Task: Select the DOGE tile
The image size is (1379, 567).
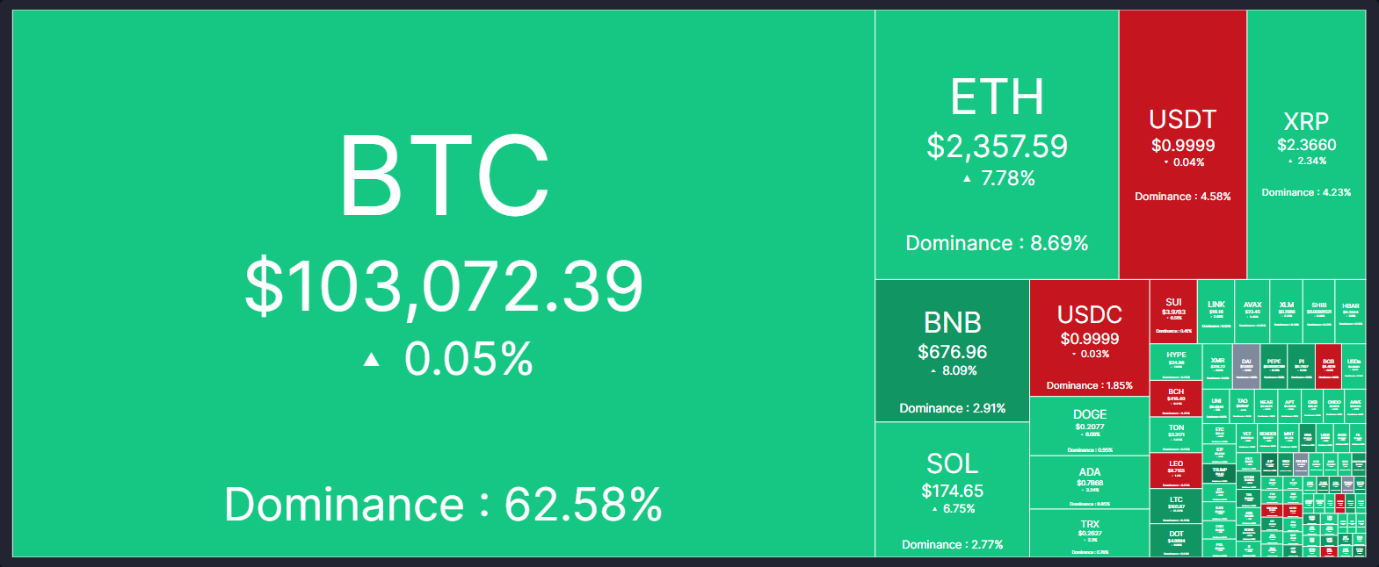Action: [1089, 427]
